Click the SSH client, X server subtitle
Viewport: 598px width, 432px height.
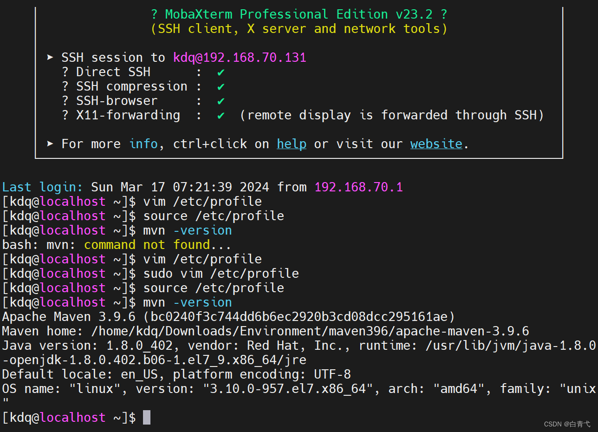(299, 29)
